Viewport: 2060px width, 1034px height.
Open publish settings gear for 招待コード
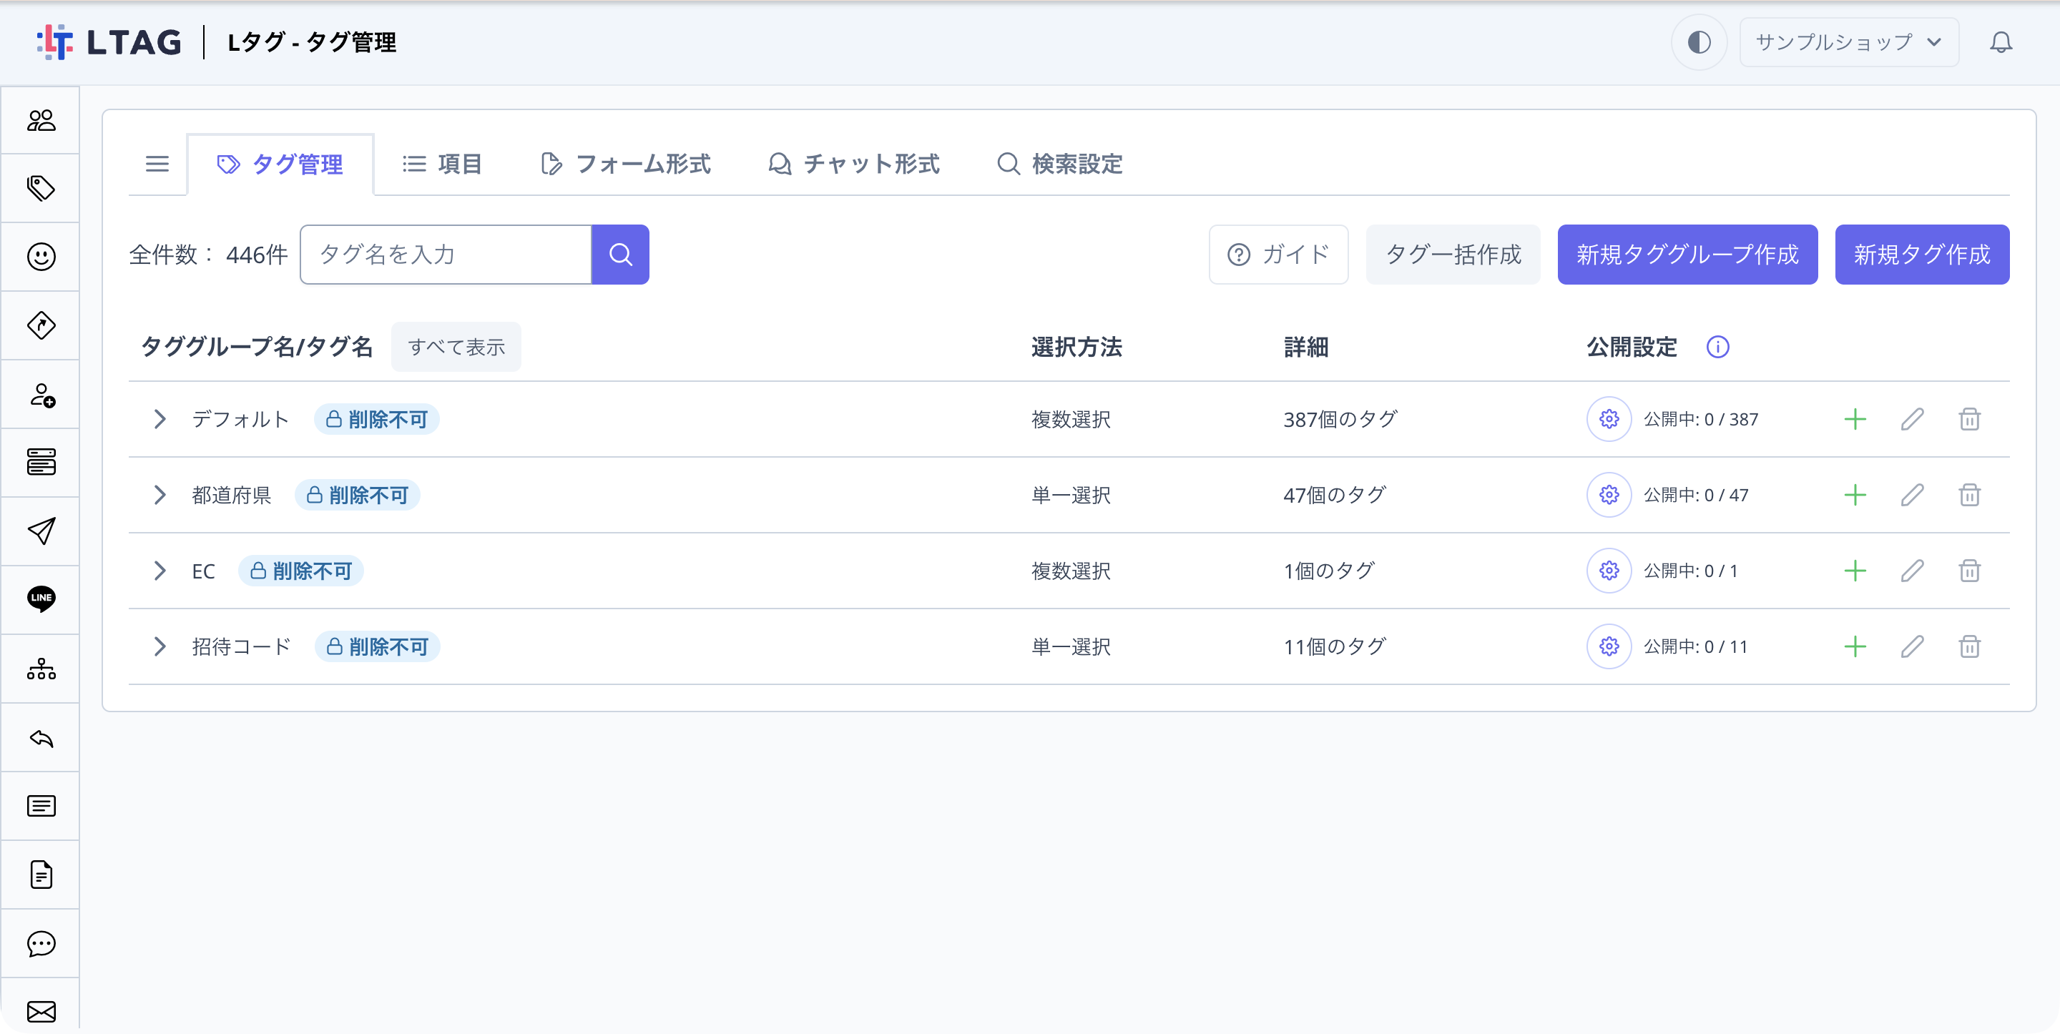click(x=1608, y=646)
